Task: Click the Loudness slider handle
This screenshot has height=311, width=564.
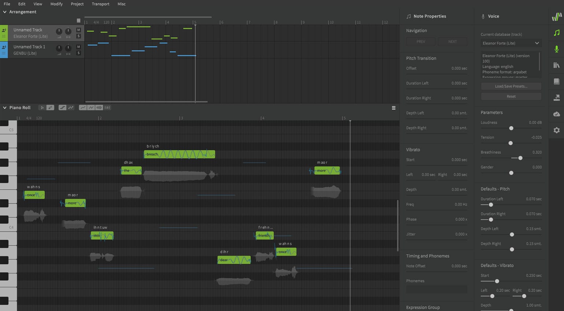Action: (511, 128)
